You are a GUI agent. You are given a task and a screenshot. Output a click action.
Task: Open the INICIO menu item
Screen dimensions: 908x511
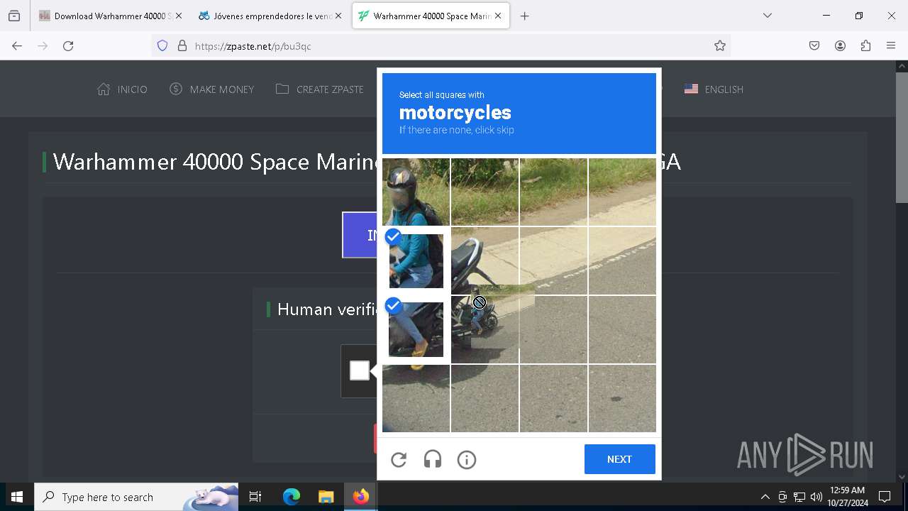pyautogui.click(x=122, y=89)
